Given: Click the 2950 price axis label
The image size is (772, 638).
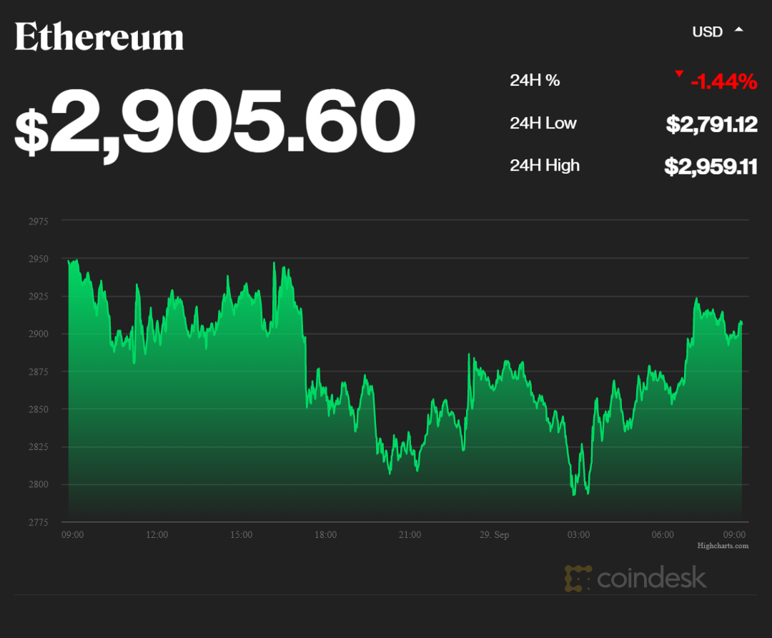Looking at the screenshot, I should 39,259.
